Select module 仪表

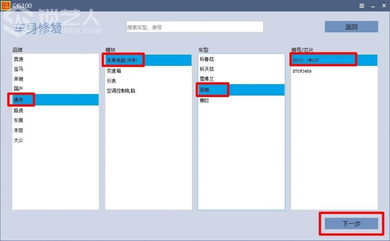[149, 81]
